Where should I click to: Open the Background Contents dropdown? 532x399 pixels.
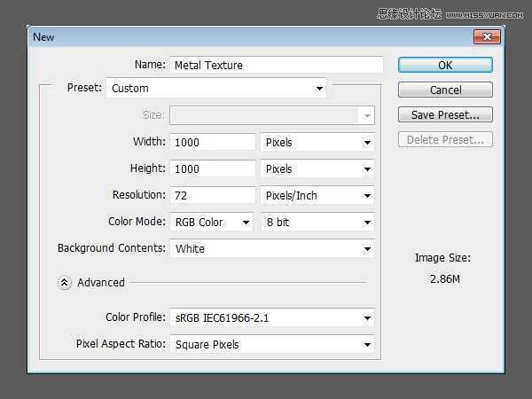pos(272,248)
